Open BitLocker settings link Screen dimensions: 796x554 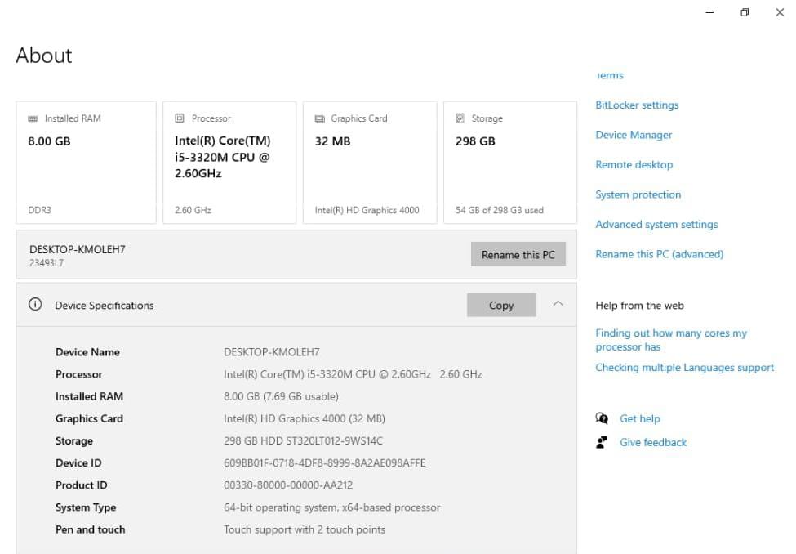coord(637,105)
